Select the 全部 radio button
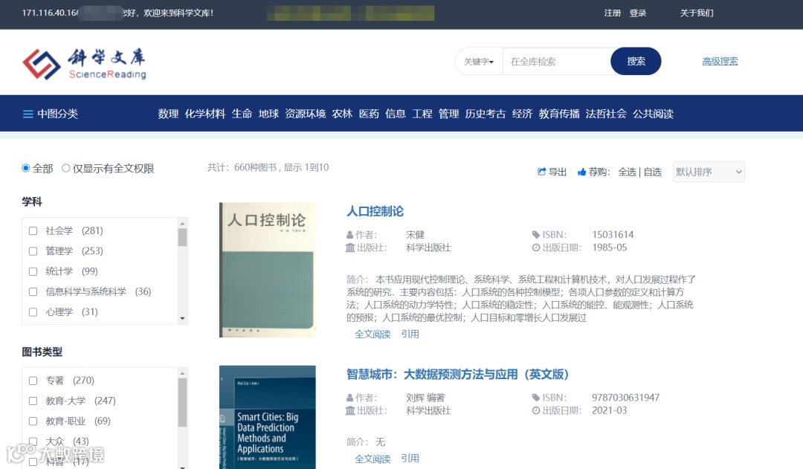The height and width of the screenshot is (469, 803). 25,168
